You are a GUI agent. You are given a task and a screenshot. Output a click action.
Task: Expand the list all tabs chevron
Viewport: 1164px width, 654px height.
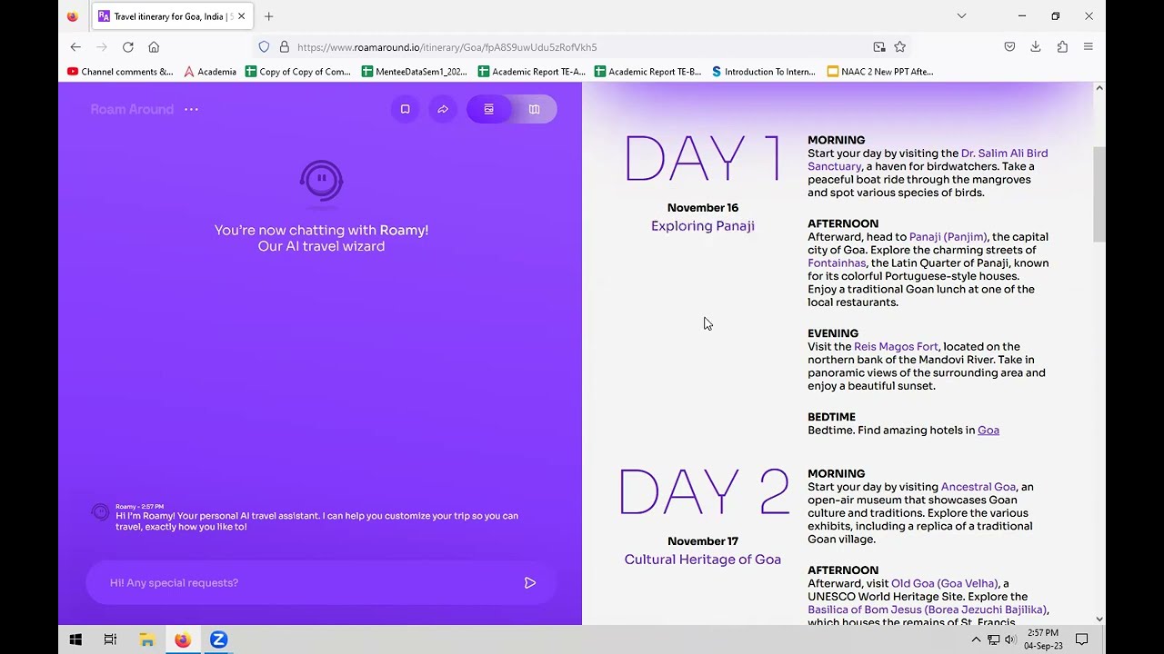[x=961, y=16]
